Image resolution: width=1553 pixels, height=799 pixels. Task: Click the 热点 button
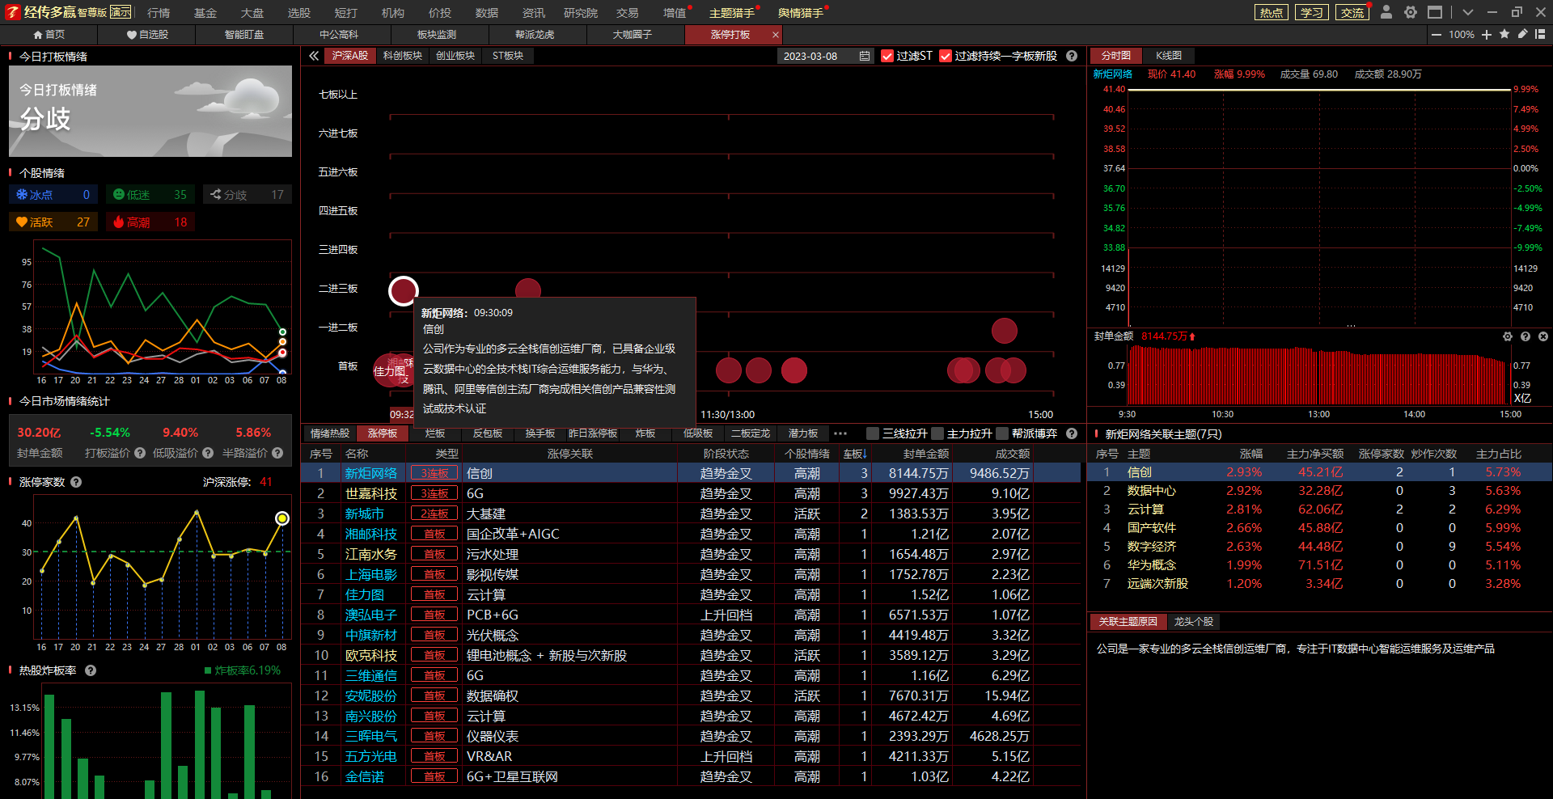(1272, 12)
